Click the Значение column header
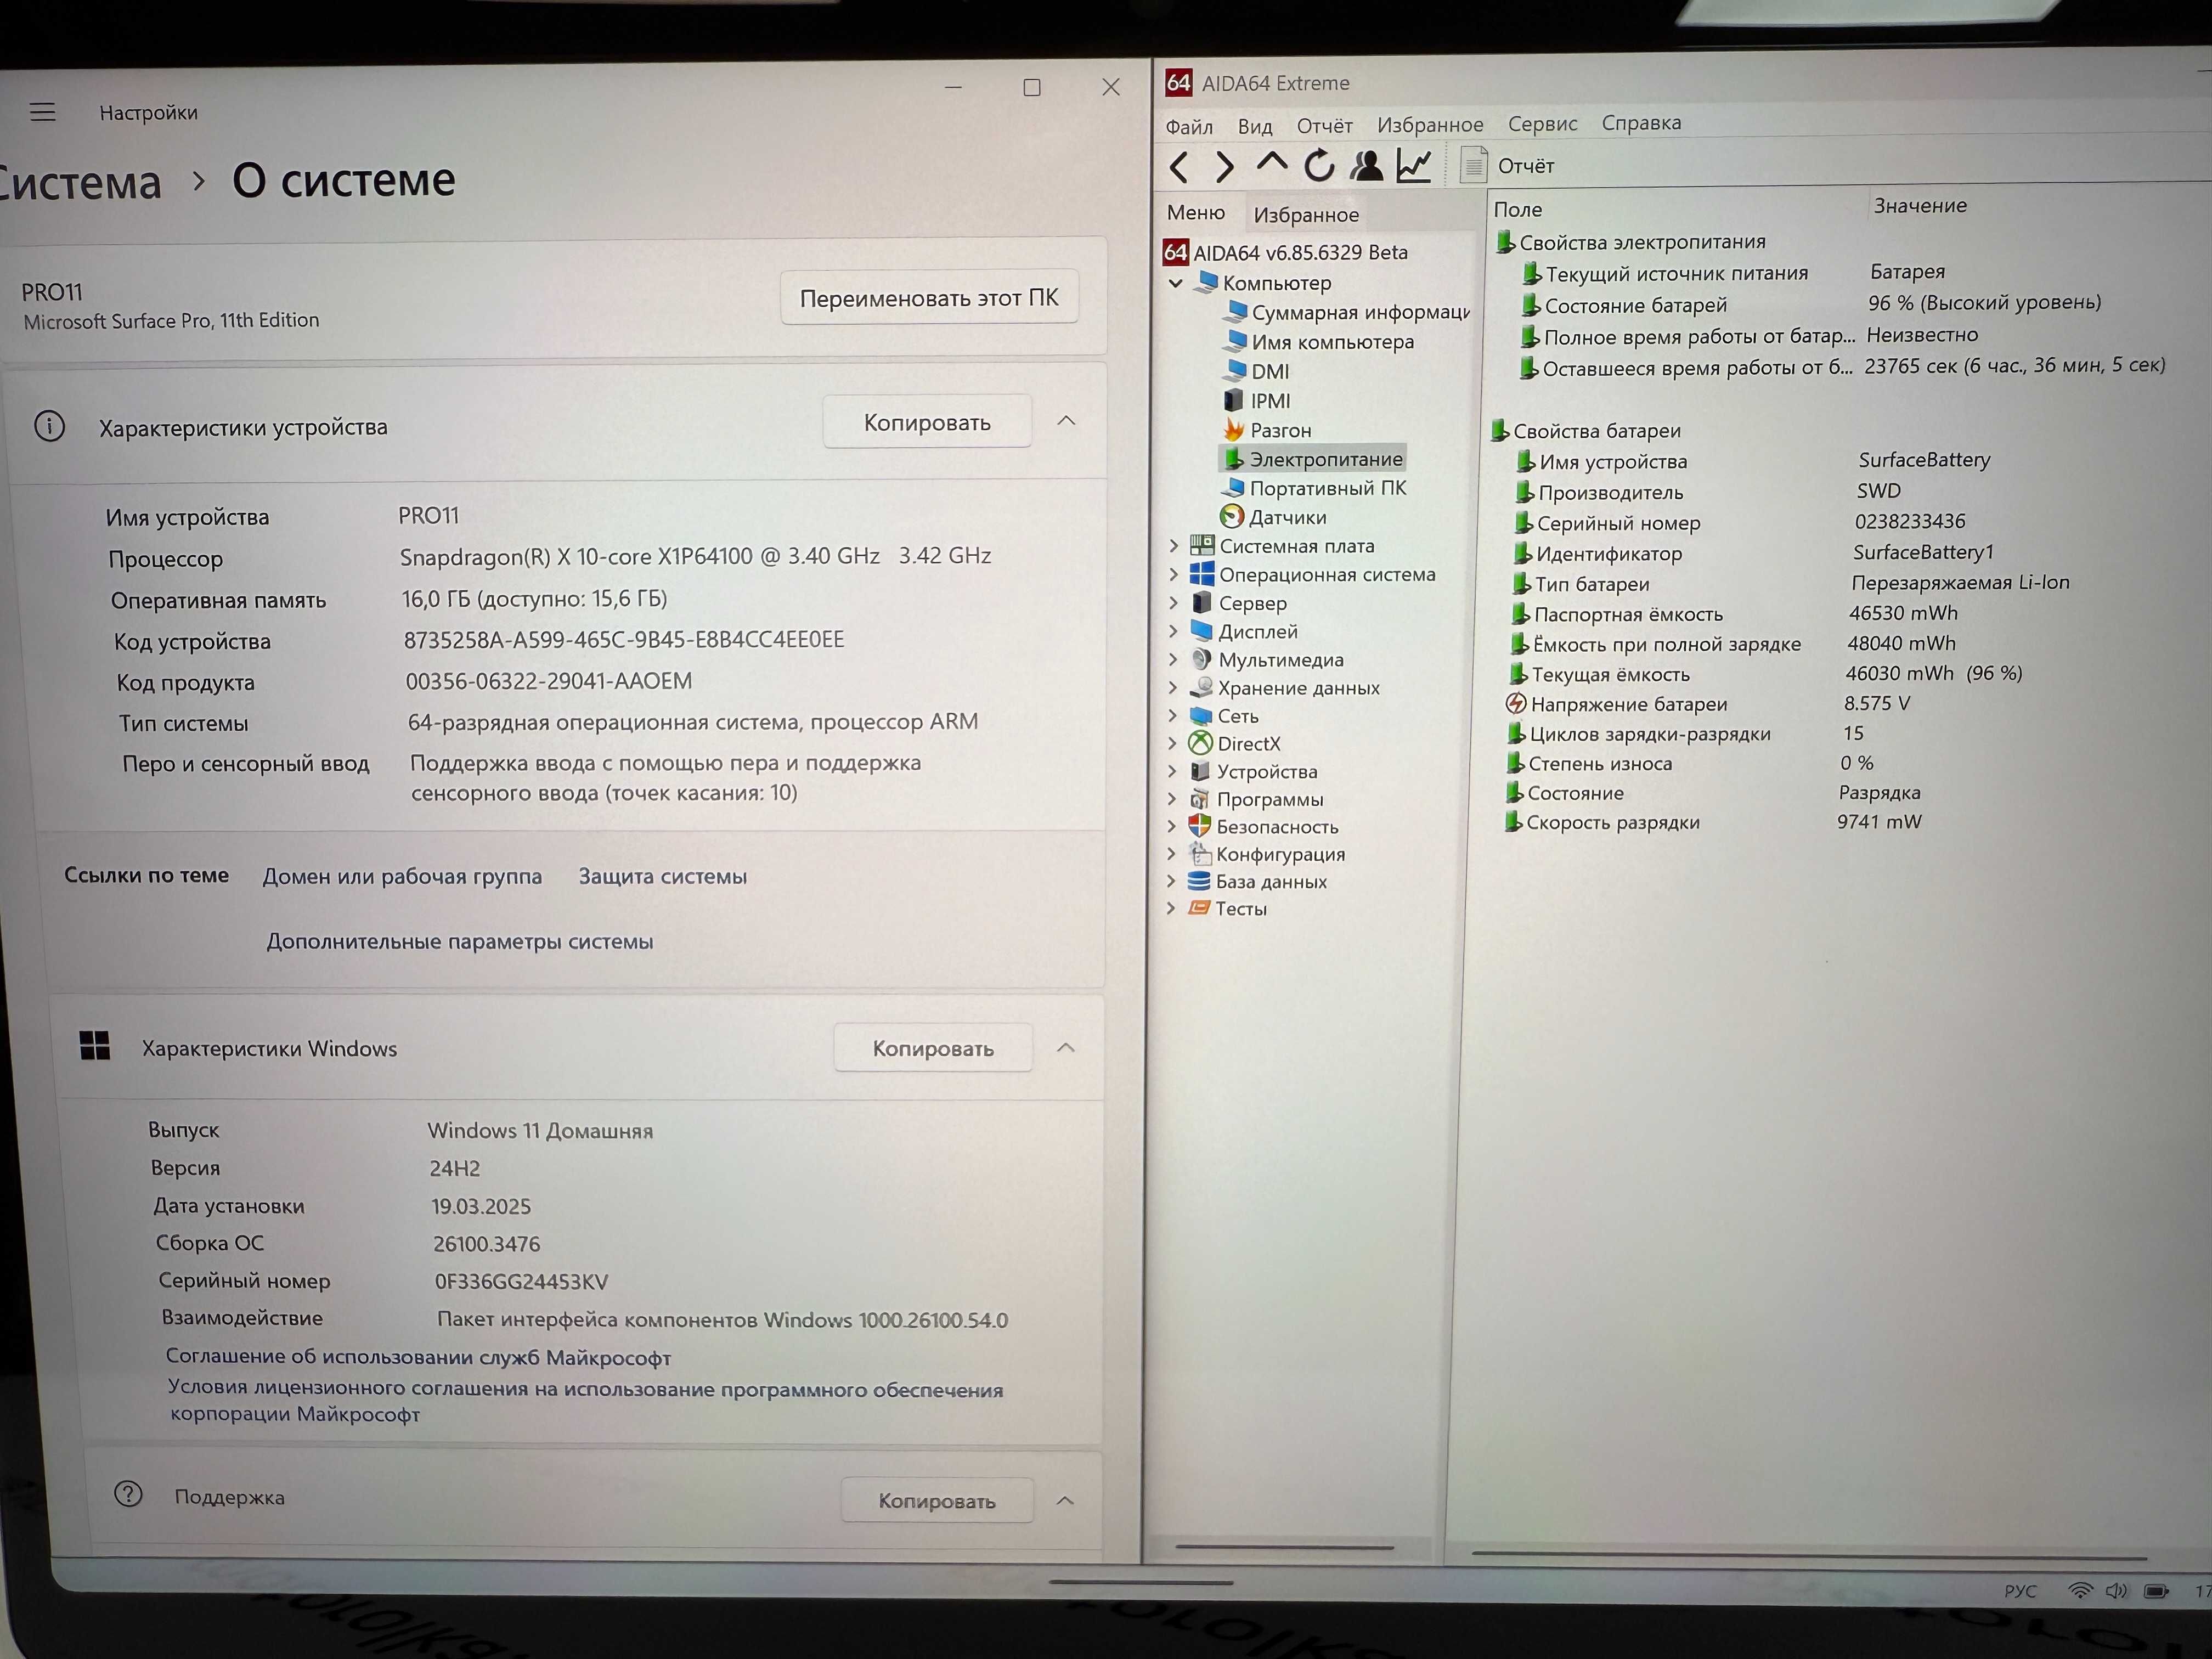The image size is (2212, 1659). [1920, 205]
